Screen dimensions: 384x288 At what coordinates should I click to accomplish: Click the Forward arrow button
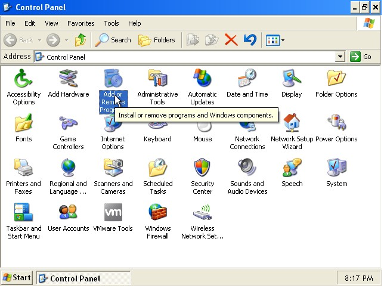[53, 40]
